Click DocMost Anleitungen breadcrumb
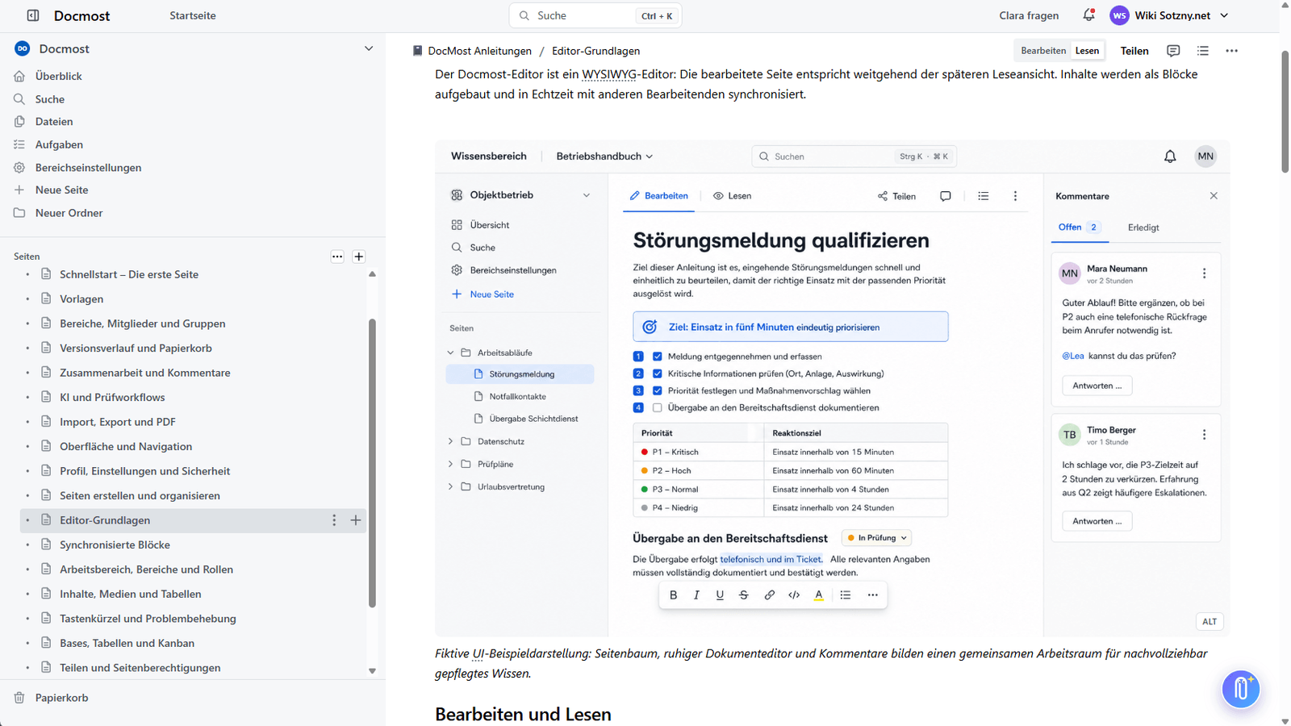Image resolution: width=1291 pixels, height=726 pixels. coord(479,51)
